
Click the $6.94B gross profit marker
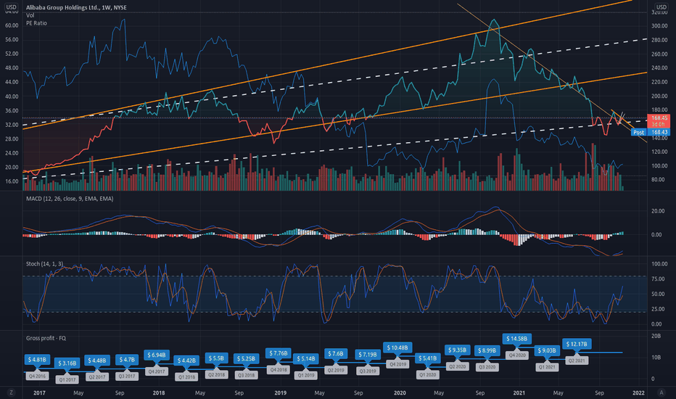[157, 355]
